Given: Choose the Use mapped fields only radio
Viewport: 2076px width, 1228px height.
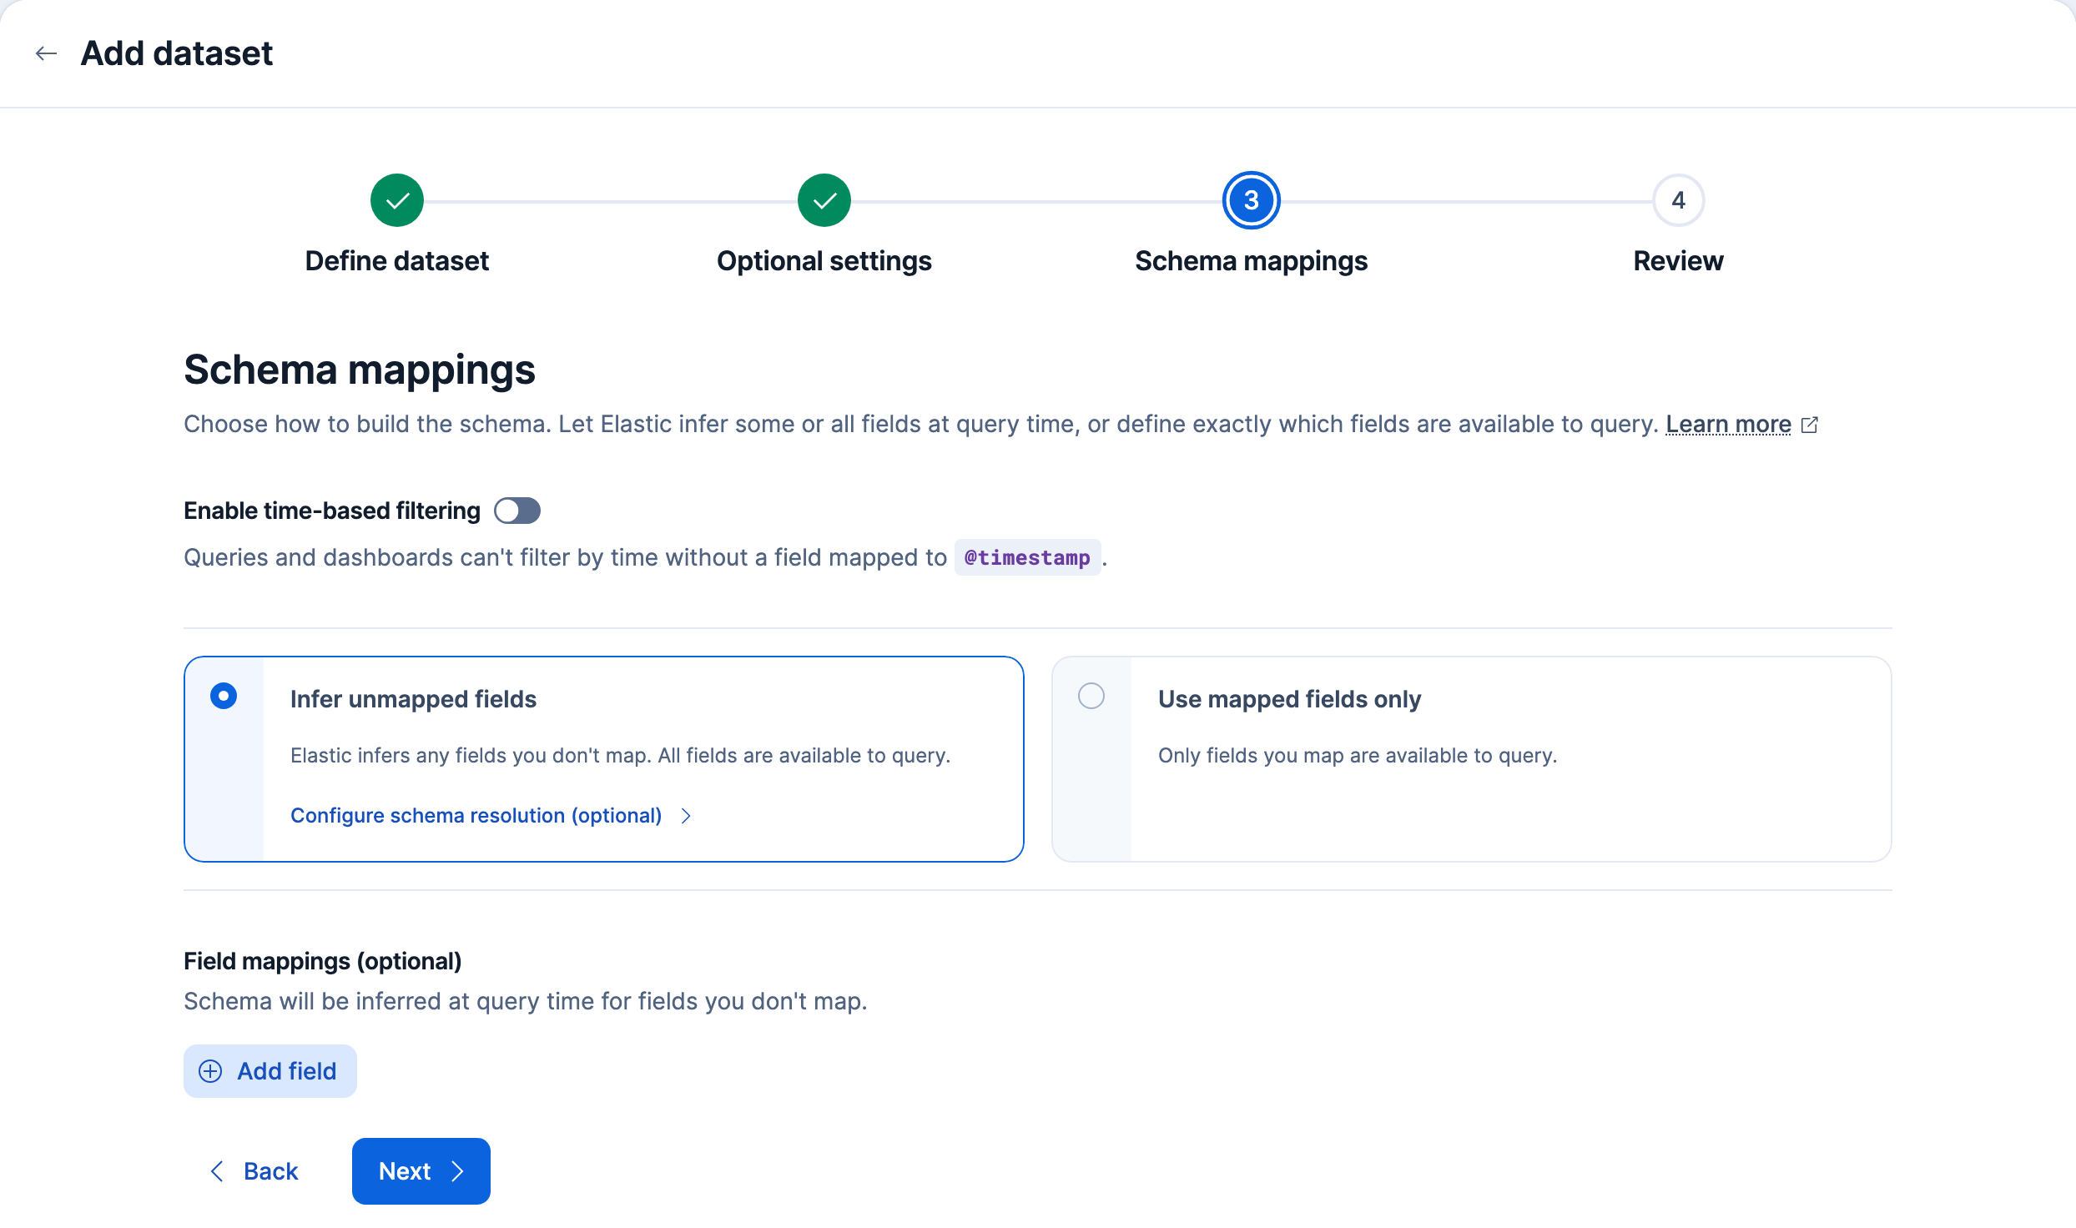Looking at the screenshot, I should 1091,696.
